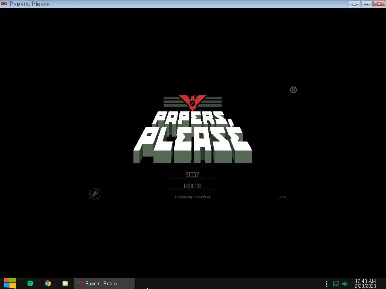Minimize the Papers, Please window

(x=354, y=4)
